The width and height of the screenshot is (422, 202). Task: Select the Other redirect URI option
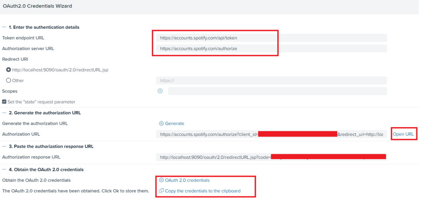(9, 80)
